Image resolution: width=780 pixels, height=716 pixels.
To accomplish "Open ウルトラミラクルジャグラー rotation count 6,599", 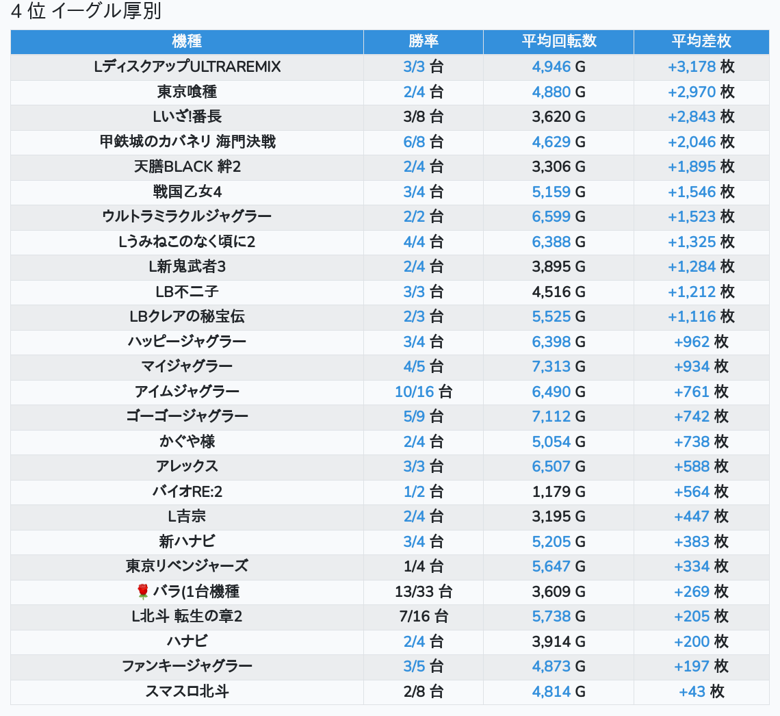I will [551, 217].
